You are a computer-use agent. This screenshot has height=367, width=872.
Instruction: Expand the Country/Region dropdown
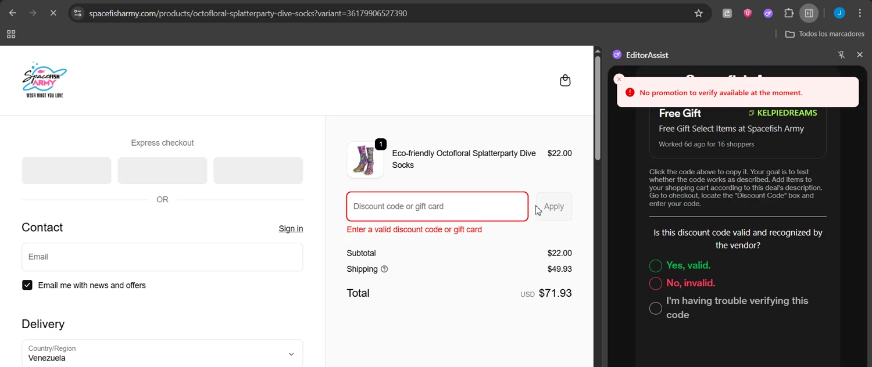tap(162, 354)
